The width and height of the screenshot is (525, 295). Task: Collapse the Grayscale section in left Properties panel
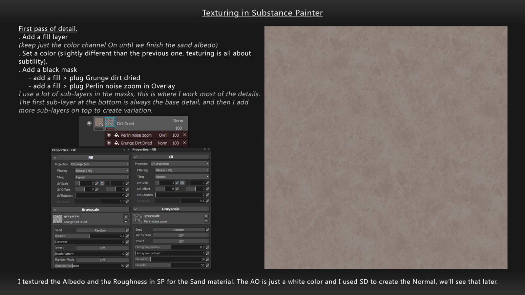[55, 209]
